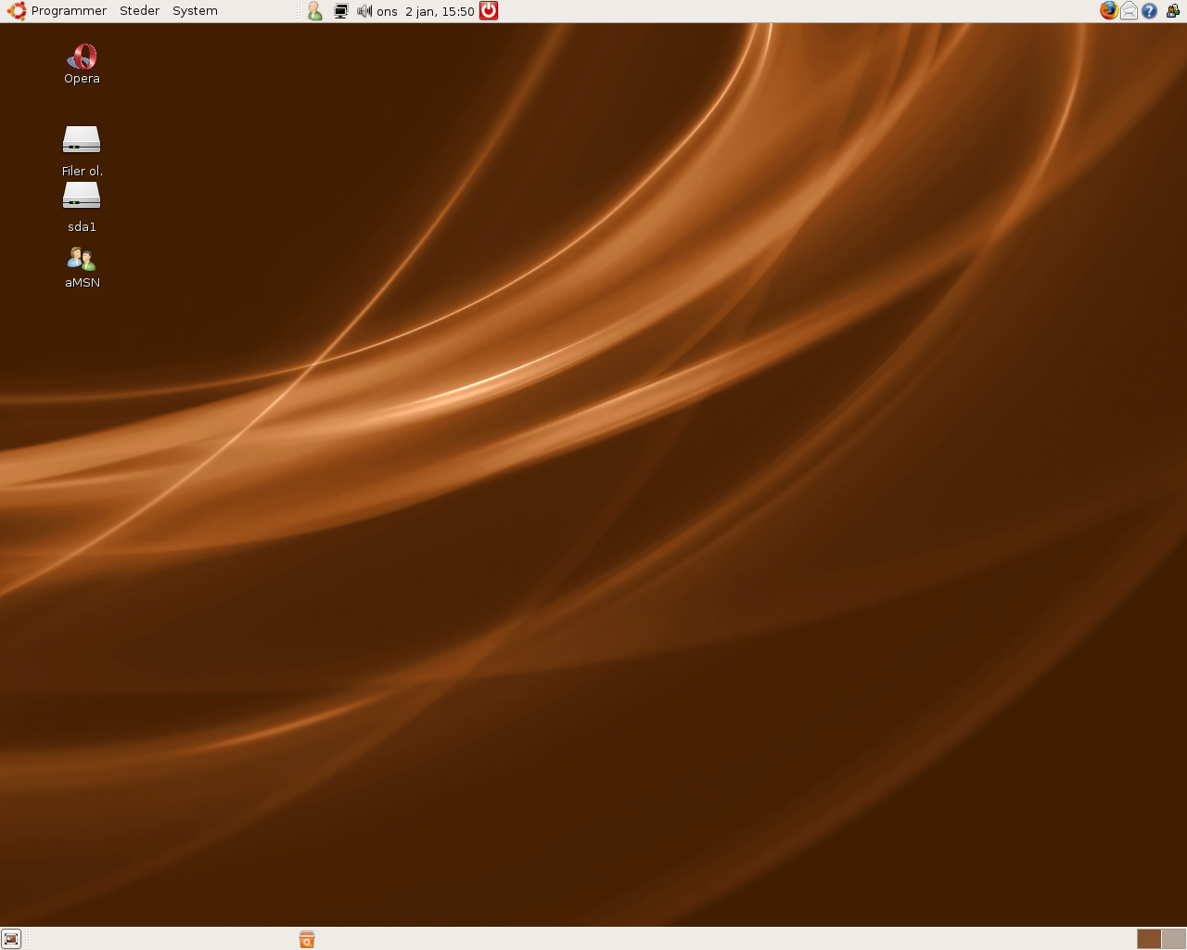Switch to the first workspace
The height and width of the screenshot is (950, 1187).
1149,939
